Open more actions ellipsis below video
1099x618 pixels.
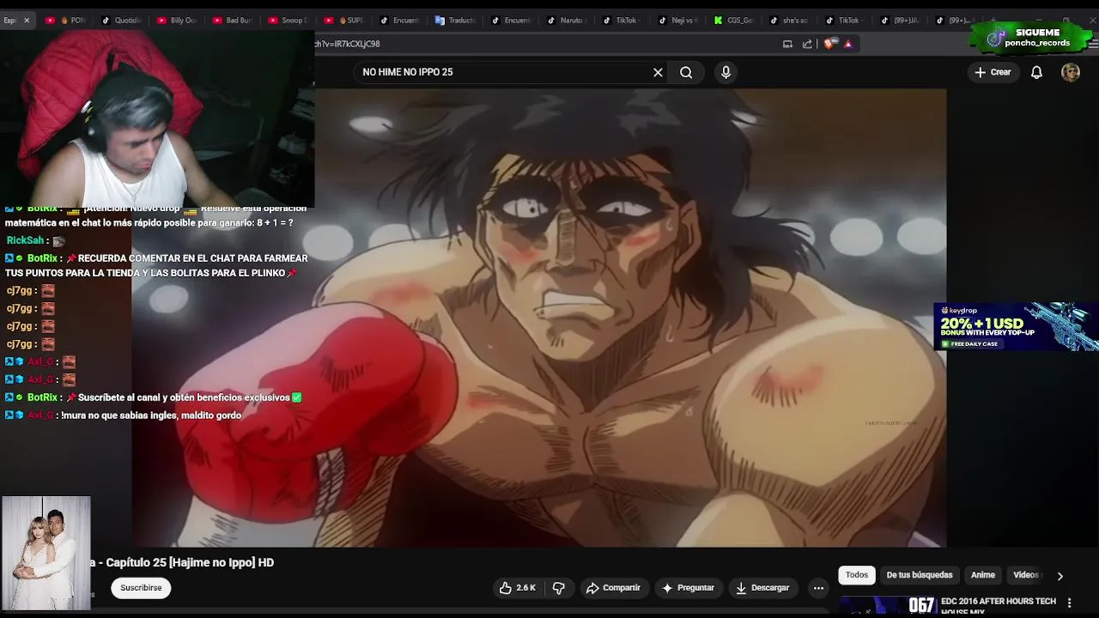(x=818, y=588)
